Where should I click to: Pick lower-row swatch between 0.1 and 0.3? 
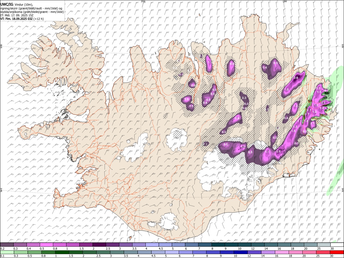point(7,252)
